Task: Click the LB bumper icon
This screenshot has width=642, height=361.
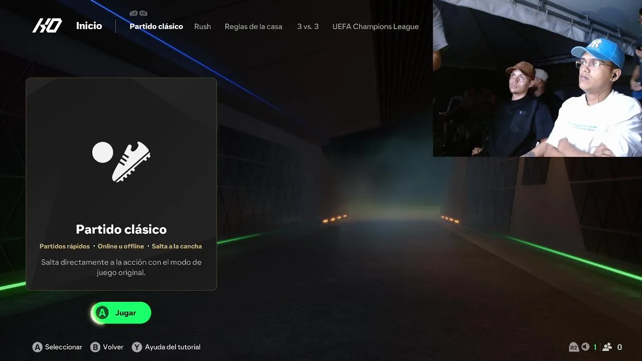Action: coord(133,14)
